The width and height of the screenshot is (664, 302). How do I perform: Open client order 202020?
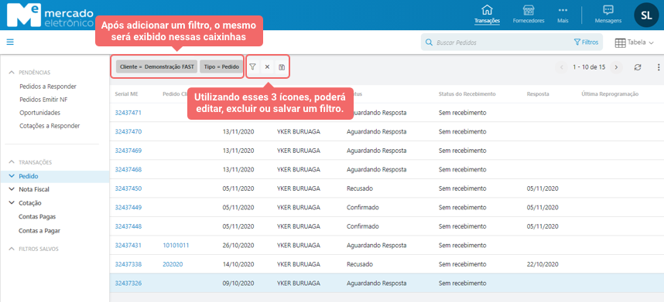tap(173, 264)
